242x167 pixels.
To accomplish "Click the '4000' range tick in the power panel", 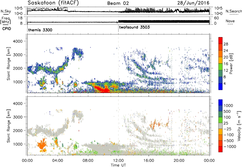I will (18, 41).
